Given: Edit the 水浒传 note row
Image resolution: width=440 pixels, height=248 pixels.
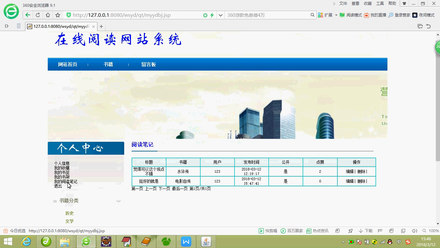Looking at the screenshot, I should pos(350,172).
